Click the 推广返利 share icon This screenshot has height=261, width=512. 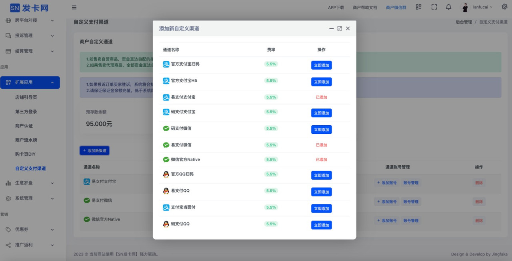point(8,245)
